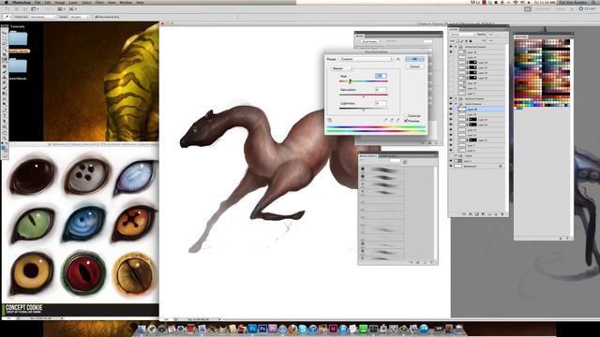Click into the Lightness value field
600x337 pixels.
coord(382,103)
